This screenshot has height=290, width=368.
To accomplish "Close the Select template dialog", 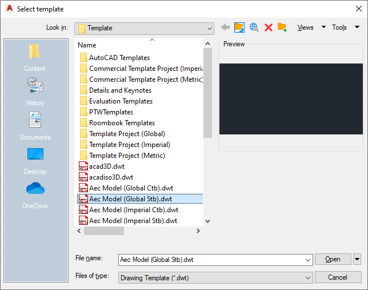I will [x=359, y=9].
